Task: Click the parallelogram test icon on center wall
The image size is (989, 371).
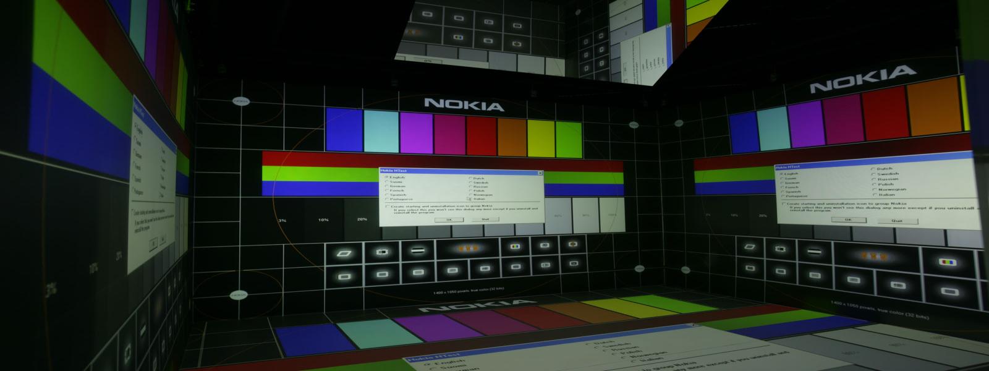Action: click(343, 253)
